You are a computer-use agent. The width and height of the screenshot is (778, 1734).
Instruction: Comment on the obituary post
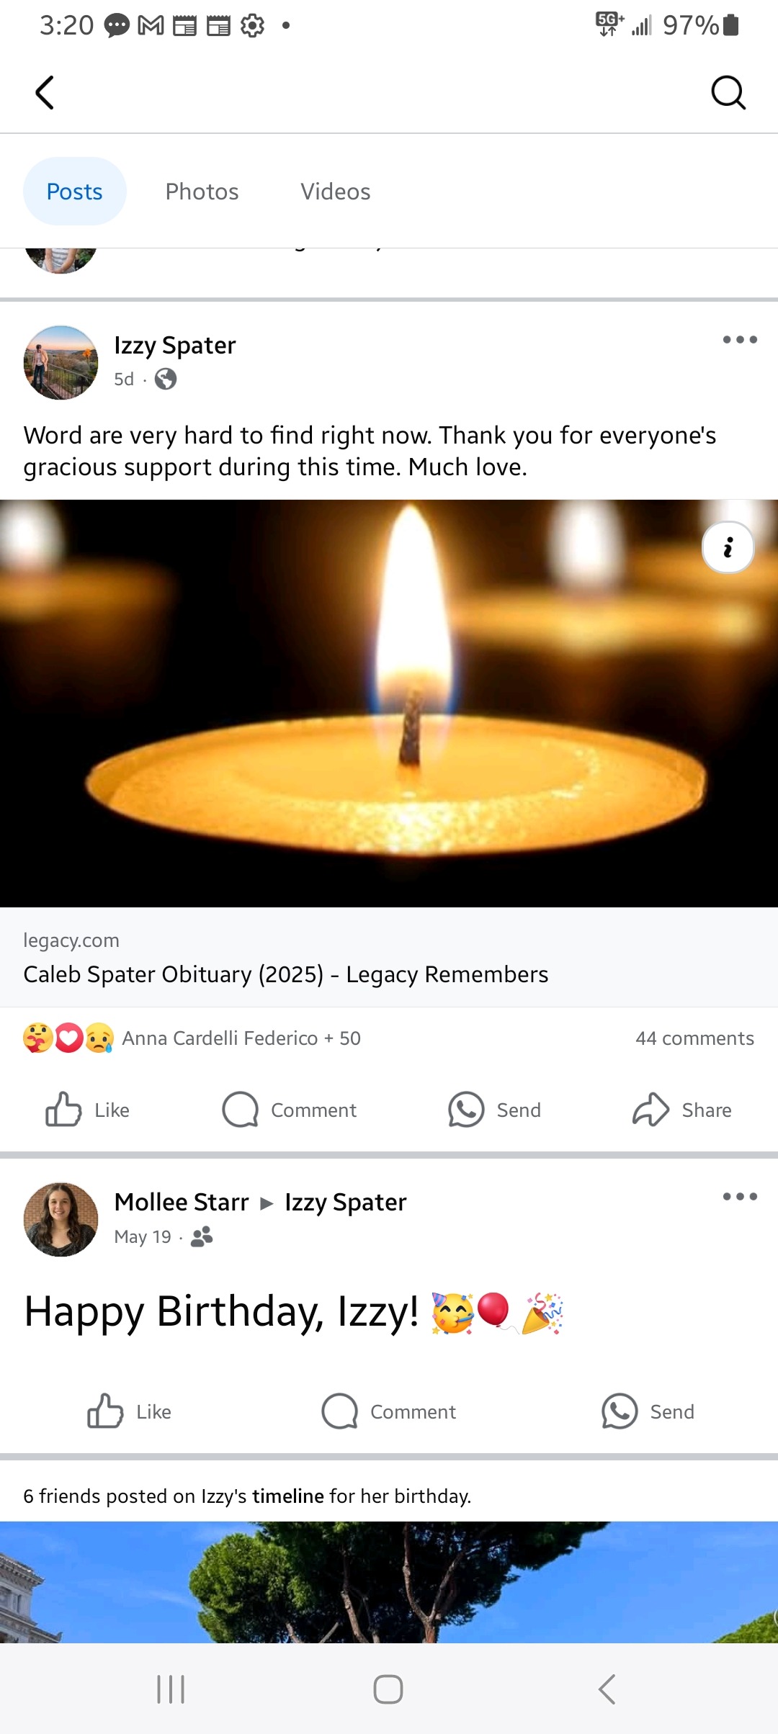pyautogui.click(x=290, y=1110)
